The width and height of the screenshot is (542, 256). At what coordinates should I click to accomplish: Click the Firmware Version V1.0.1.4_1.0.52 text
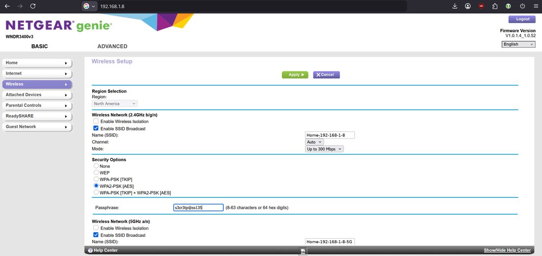(518, 33)
